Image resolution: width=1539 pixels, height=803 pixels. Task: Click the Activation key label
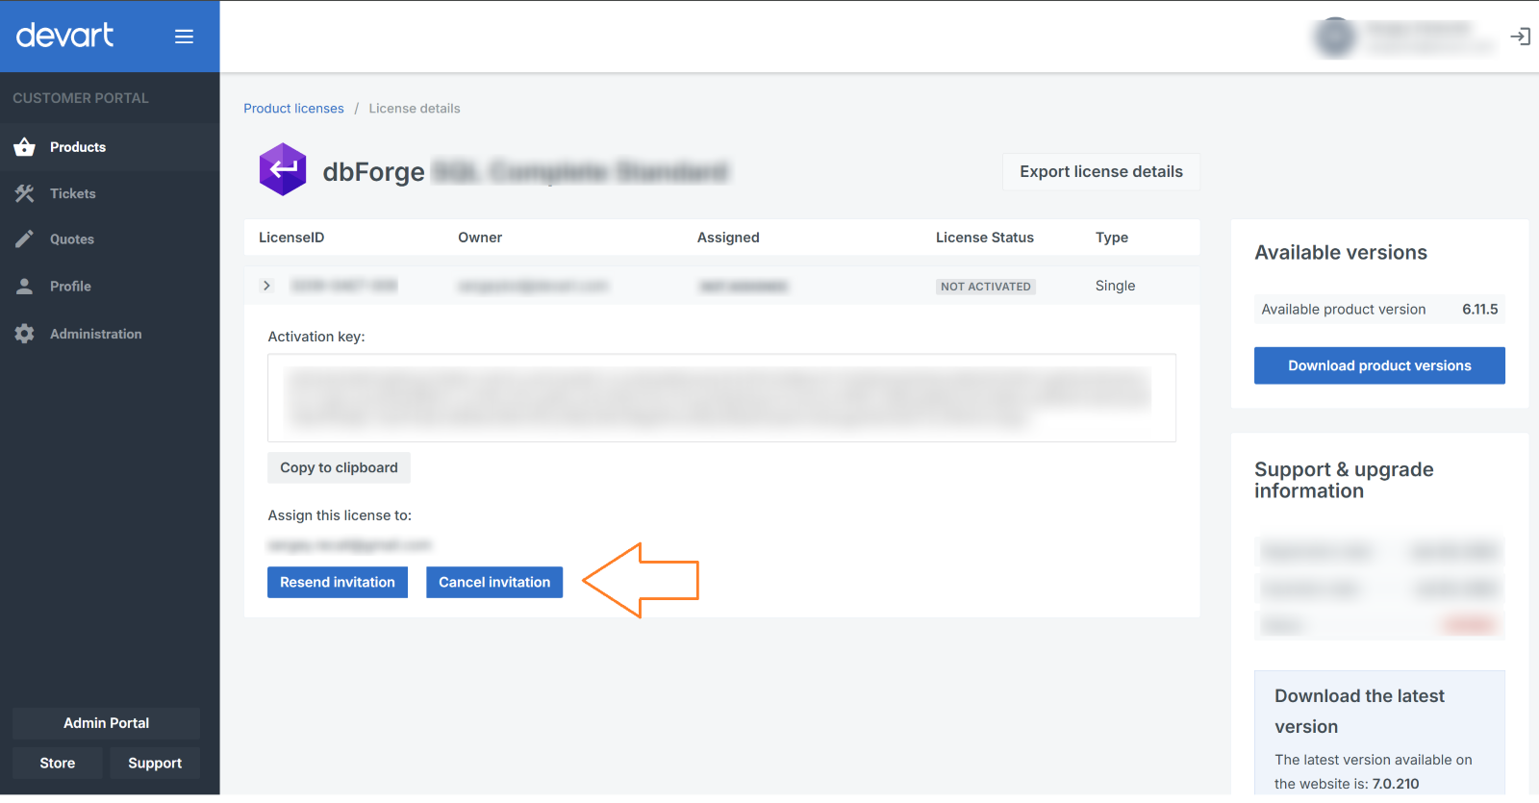[316, 337]
